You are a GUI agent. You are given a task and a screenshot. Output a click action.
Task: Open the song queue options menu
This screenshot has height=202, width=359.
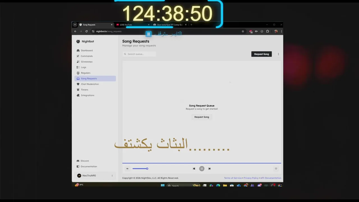pyautogui.click(x=278, y=54)
